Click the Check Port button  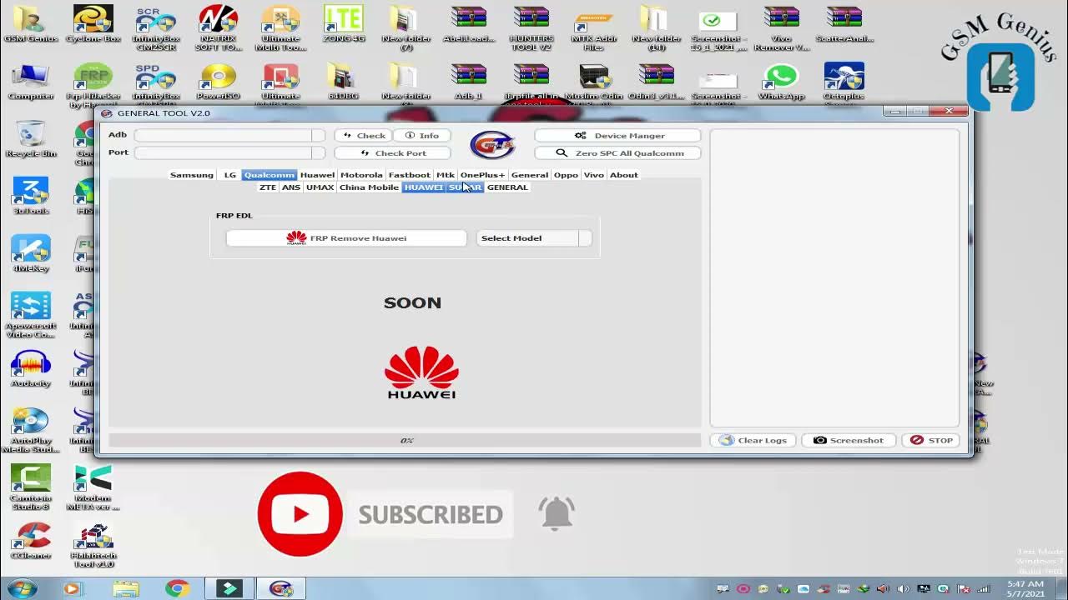point(392,153)
